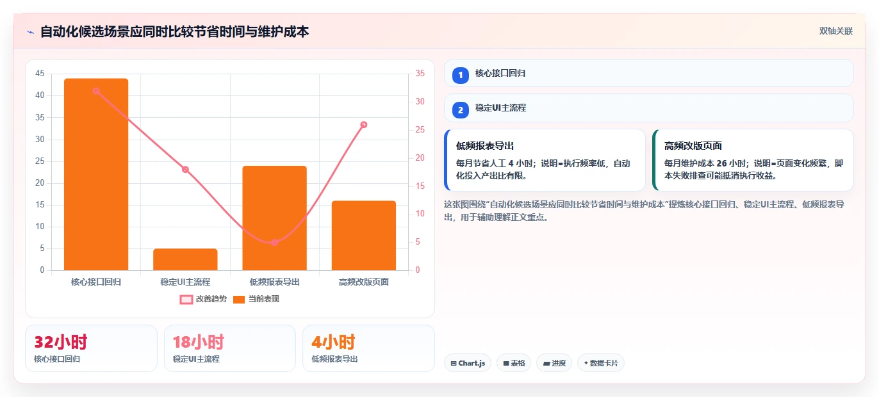
Task: Click the title 自动化候选场景应同时比较节省时间与维护成本
Action: pyautogui.click(x=174, y=31)
